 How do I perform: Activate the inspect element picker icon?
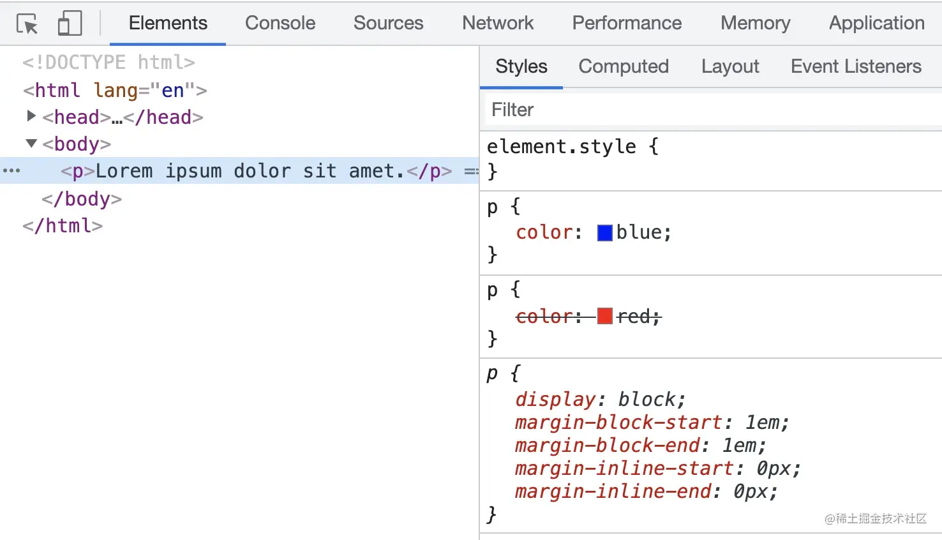point(27,24)
